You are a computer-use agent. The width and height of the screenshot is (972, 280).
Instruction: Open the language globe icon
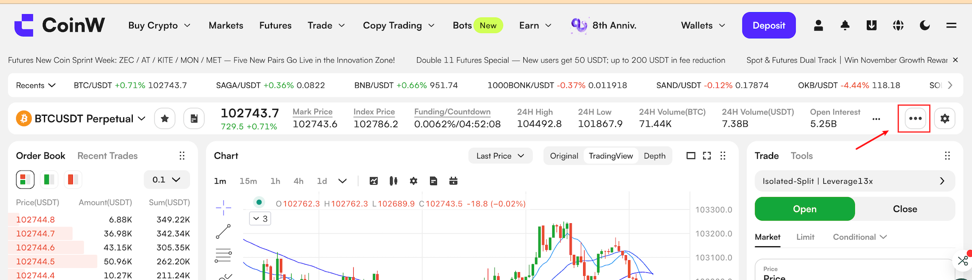point(898,26)
